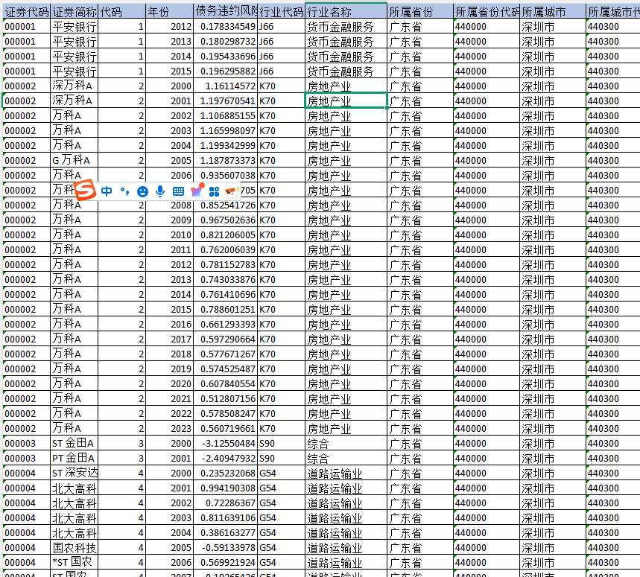640x577 pixels.
Task: Toggle Chinese punctuation mode on the IME bar
Action: (x=124, y=191)
